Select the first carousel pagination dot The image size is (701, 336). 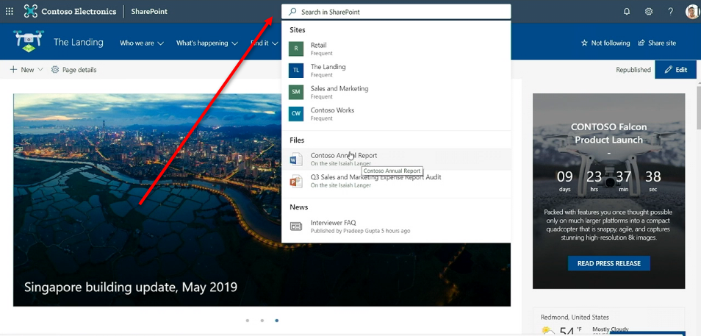coord(248,321)
